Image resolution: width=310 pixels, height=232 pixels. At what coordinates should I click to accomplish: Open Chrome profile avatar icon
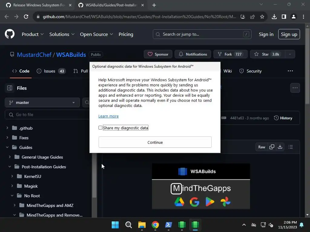click(294, 17)
